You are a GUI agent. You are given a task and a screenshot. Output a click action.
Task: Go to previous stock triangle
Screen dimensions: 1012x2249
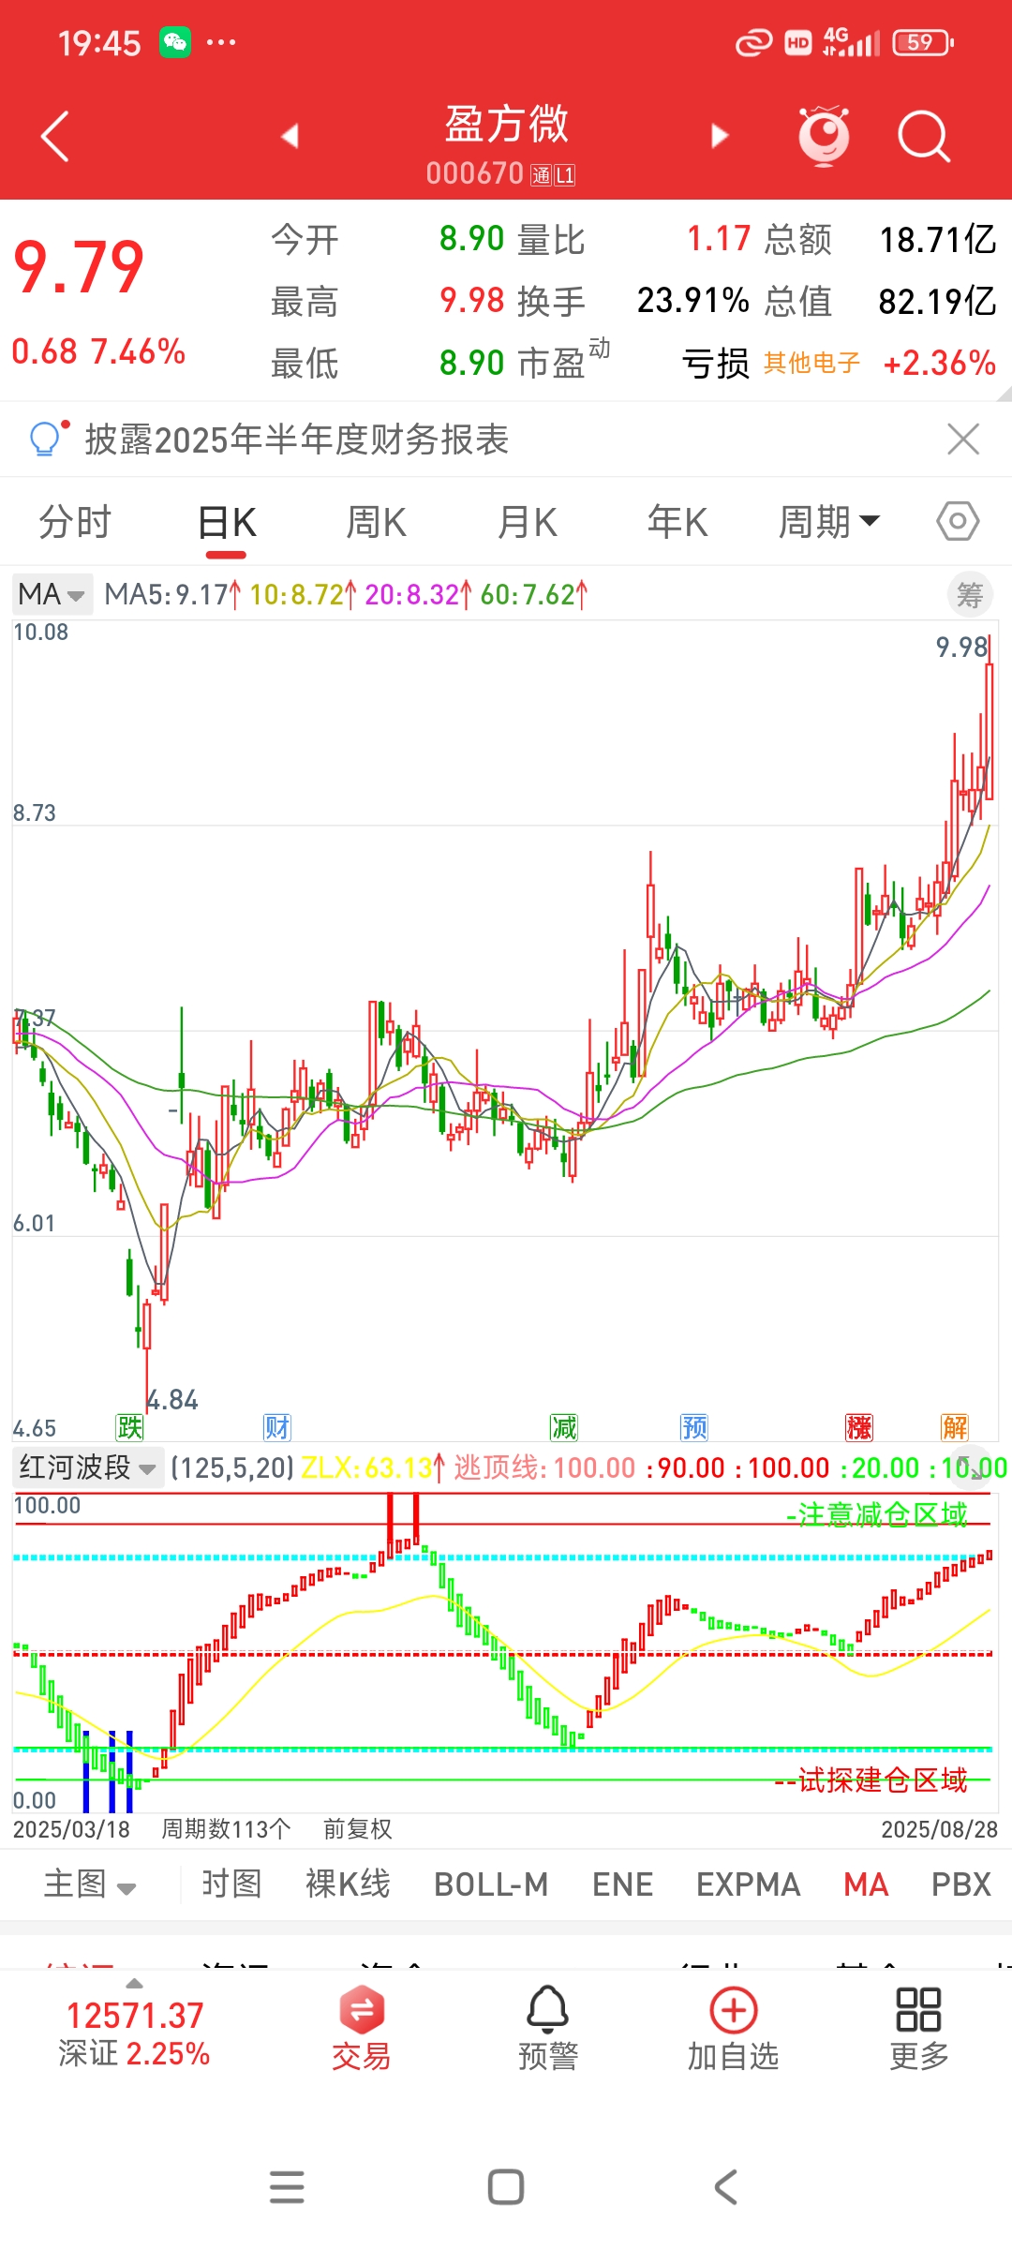tap(290, 137)
